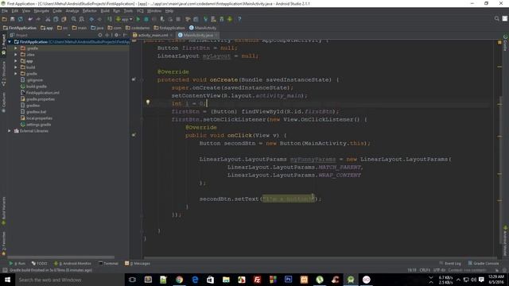This screenshot has height=286, width=509.
Task: Open the Analyze menu
Action: (x=72, y=11)
